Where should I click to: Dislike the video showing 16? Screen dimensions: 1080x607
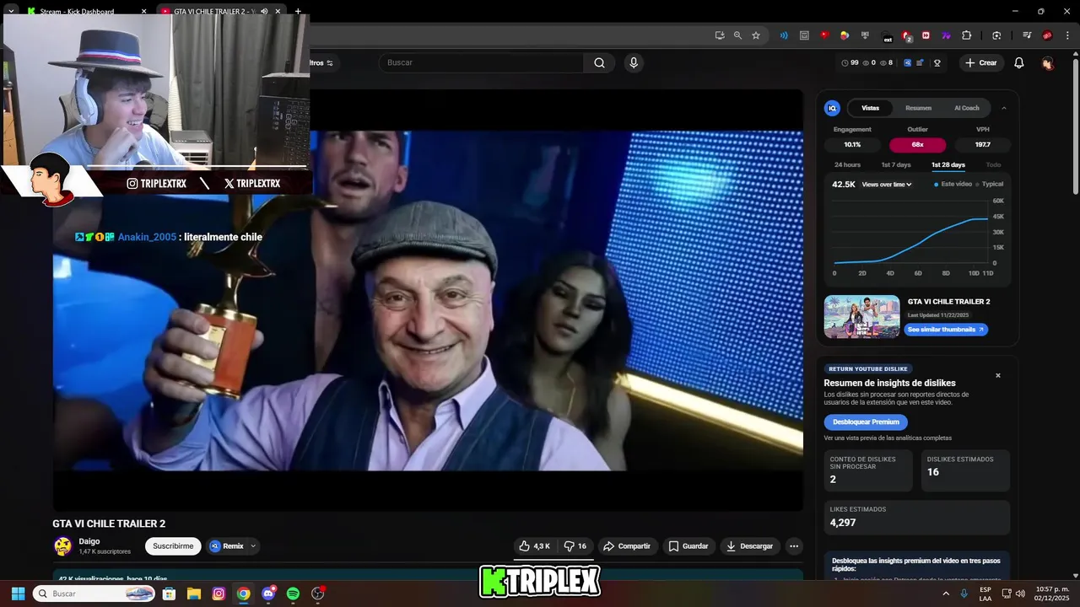click(575, 546)
